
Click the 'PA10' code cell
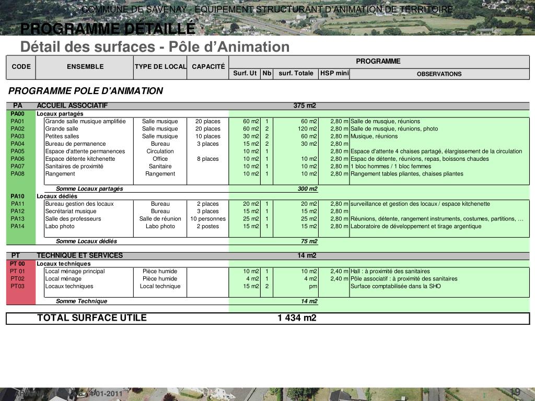click(17, 196)
